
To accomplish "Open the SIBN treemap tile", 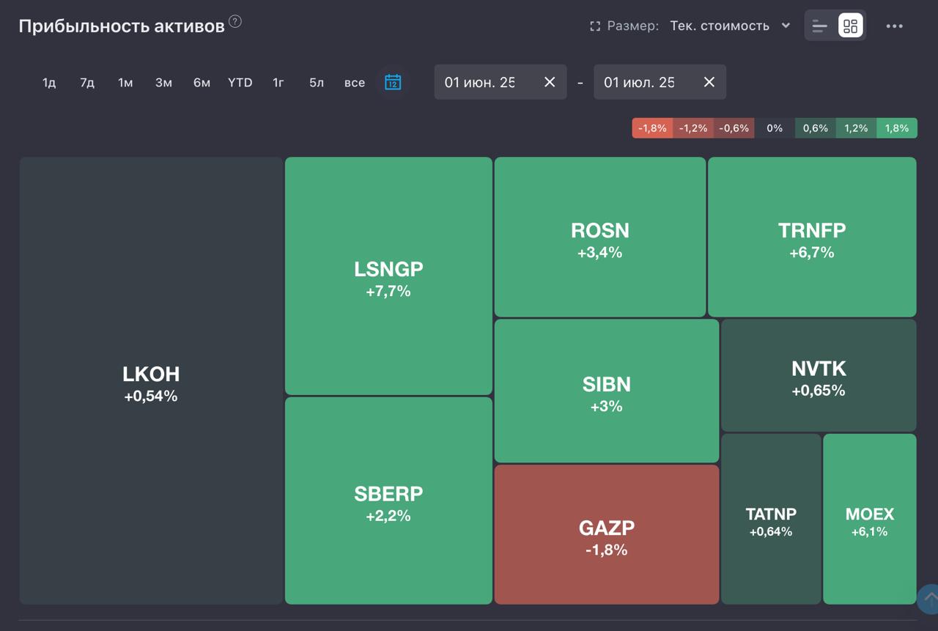I will [x=607, y=391].
